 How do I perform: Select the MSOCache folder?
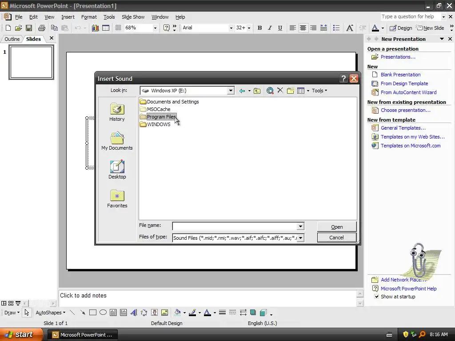(155, 109)
